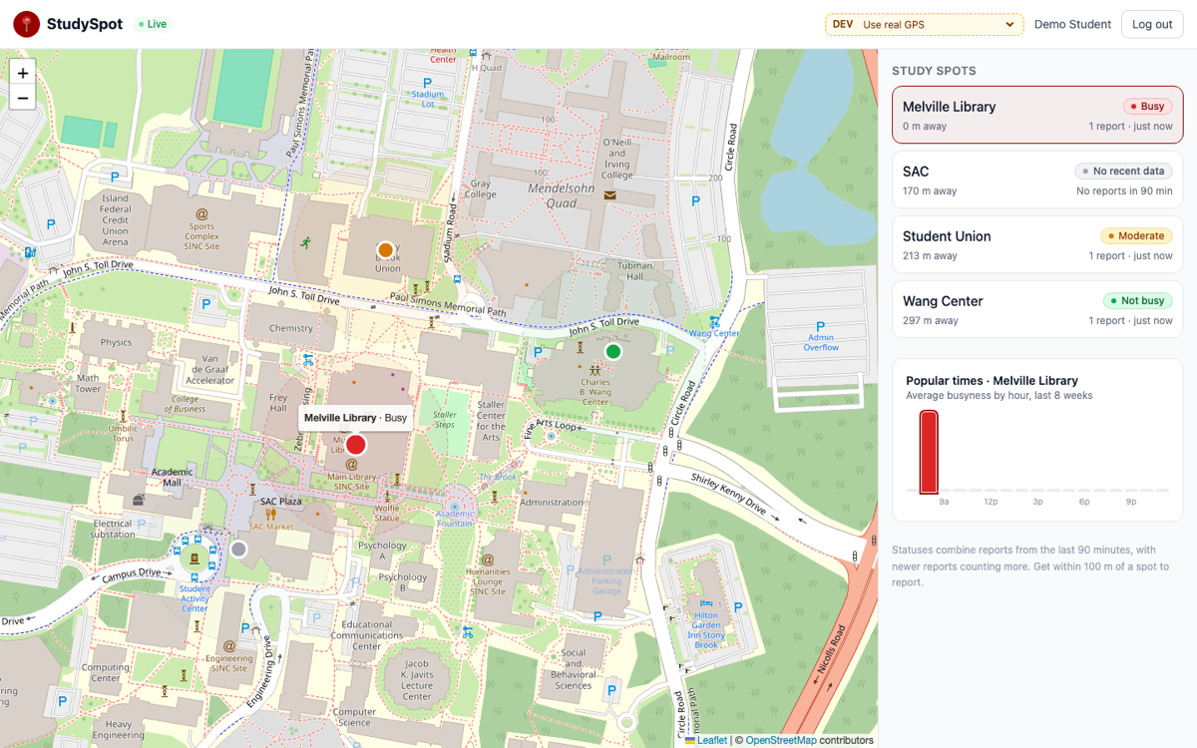Screen dimensions: 1197x748
Task: Click the Admin Overflow parking icon
Action: 821,326
